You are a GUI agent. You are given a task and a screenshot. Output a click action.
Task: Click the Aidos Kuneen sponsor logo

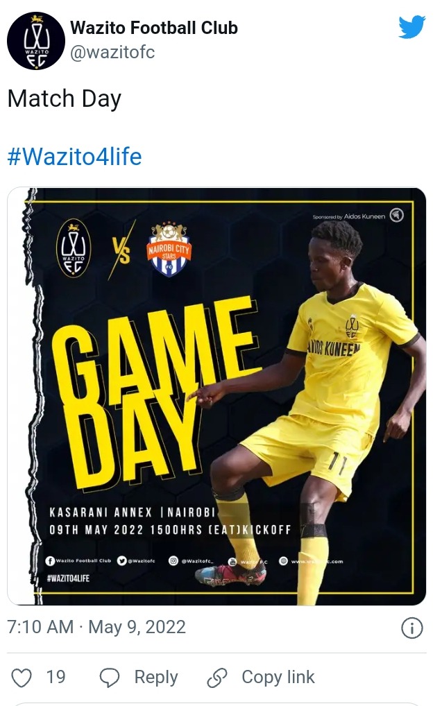(396, 215)
